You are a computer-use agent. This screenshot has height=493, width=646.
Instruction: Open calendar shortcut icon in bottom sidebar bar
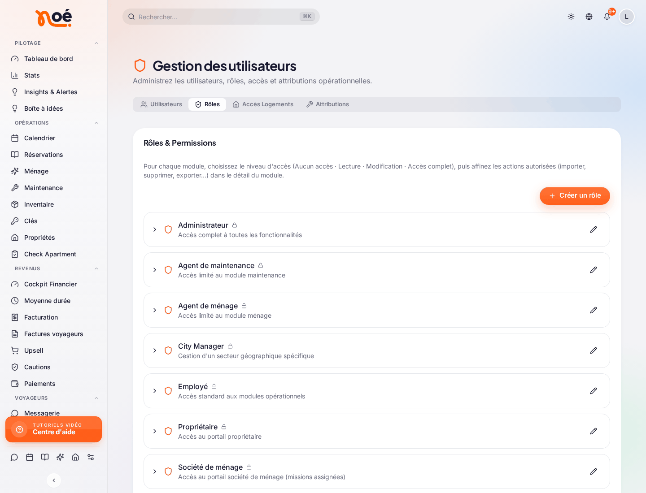tap(30, 457)
